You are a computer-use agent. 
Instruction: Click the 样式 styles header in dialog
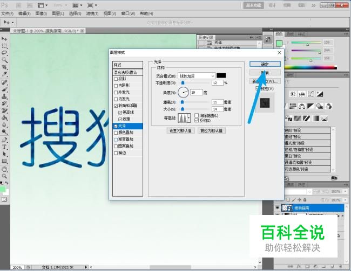tap(127, 65)
